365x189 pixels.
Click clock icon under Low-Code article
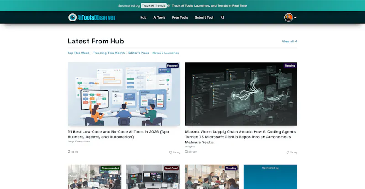point(170,152)
